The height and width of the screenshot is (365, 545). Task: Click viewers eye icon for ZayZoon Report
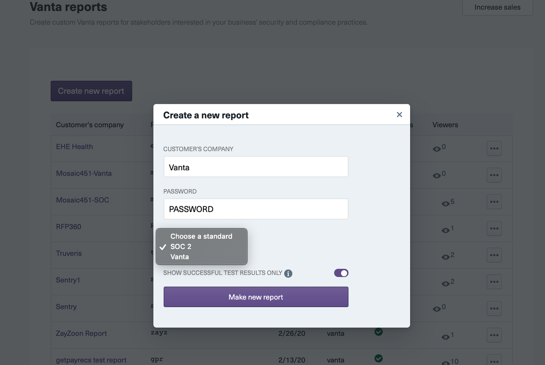point(445,337)
